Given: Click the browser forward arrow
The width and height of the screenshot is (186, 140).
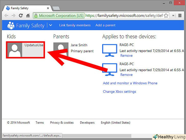Looking at the screenshot, I should coord(14,16).
